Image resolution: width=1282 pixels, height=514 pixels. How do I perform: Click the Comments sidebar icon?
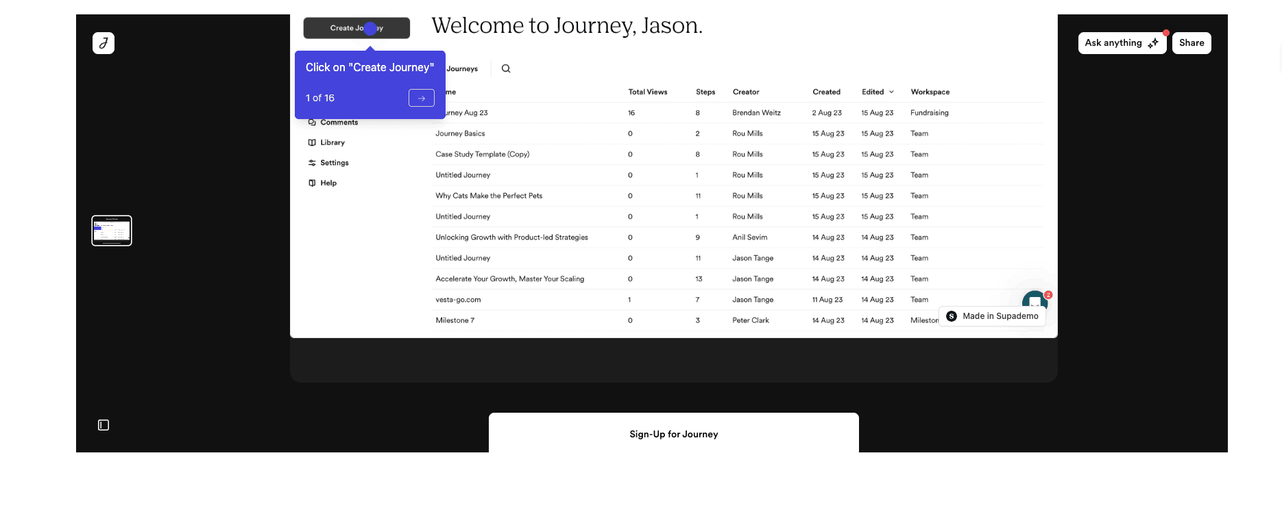312,123
